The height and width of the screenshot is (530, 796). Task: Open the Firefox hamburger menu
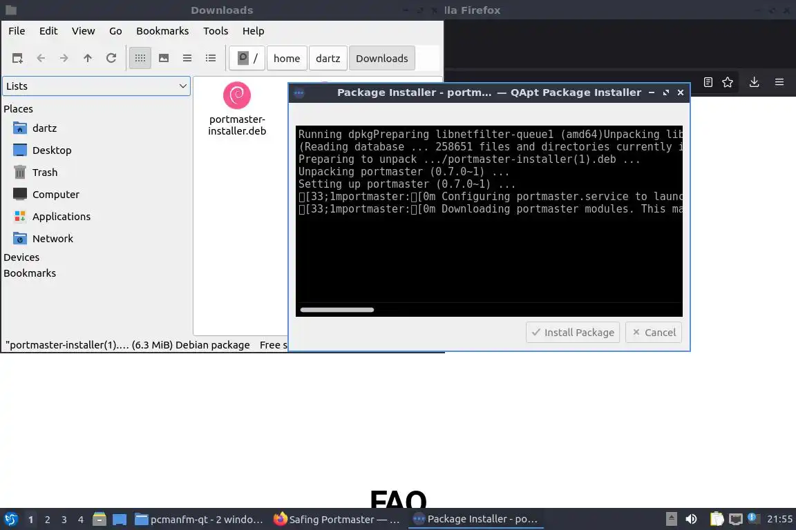[x=779, y=82]
